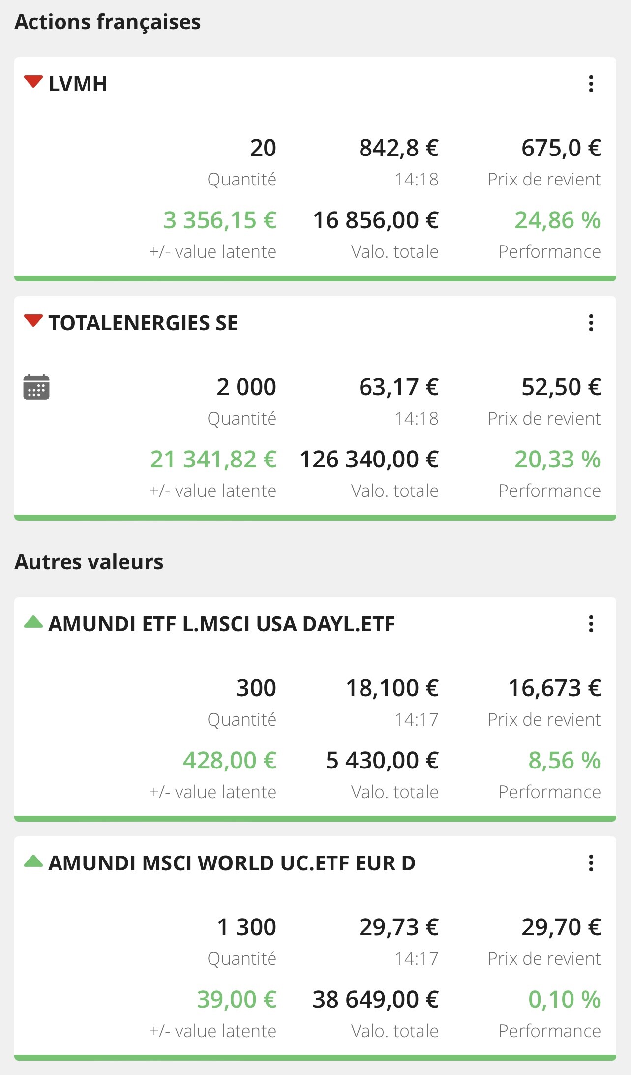
Task: Click green up arrow beside AMUNDI ETF L.MSCI USA
Action: [33, 622]
